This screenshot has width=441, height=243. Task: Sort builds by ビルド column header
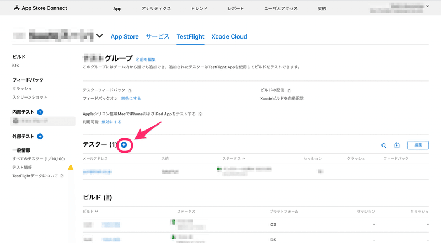point(90,211)
